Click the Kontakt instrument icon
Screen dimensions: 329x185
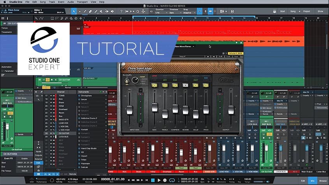pyautogui.click(x=79, y=130)
